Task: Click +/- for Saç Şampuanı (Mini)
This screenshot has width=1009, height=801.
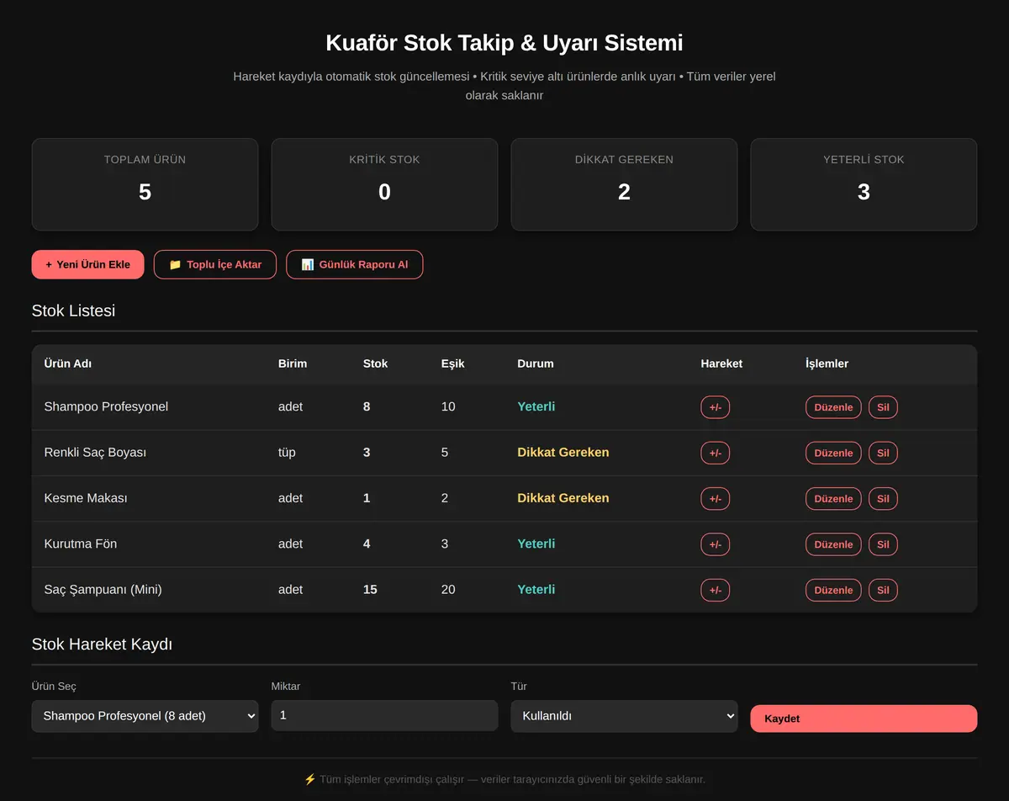Action: tap(716, 590)
